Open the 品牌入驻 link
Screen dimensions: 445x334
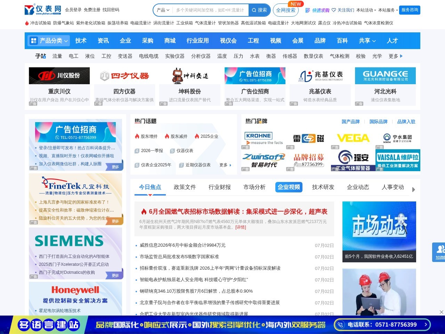coord(406,122)
